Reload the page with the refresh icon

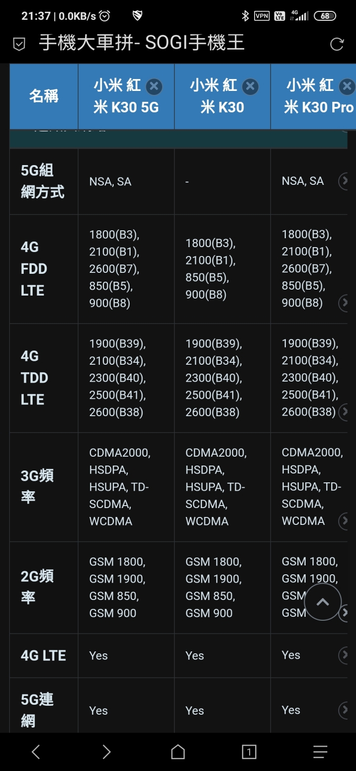click(x=337, y=44)
